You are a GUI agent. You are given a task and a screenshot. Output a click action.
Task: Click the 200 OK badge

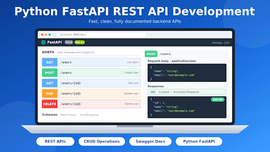(218, 100)
